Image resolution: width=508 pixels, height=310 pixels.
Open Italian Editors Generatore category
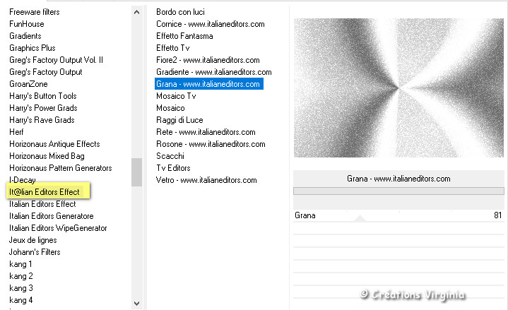pos(52,216)
